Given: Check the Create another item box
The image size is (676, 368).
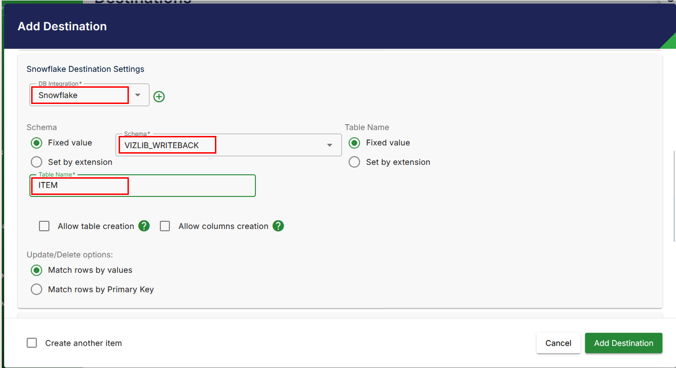Looking at the screenshot, I should tap(32, 343).
